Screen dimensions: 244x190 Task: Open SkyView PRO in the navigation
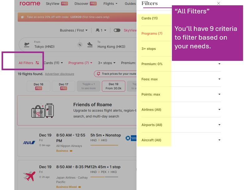(57, 3)
